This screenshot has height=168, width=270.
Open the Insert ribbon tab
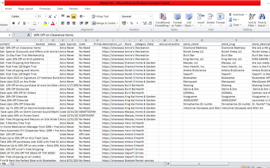point(8,9)
